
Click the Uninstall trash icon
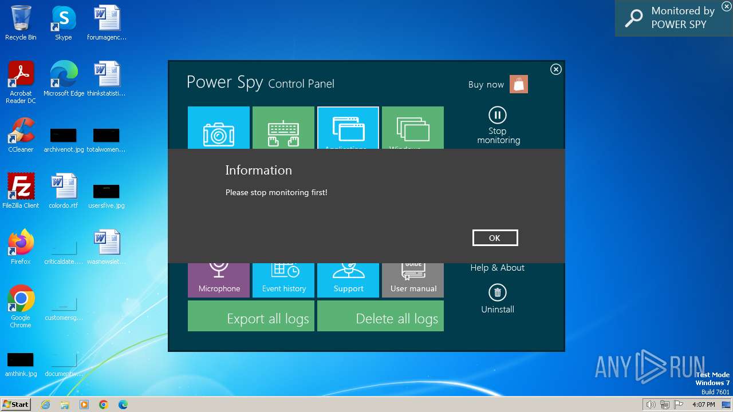pos(497,292)
